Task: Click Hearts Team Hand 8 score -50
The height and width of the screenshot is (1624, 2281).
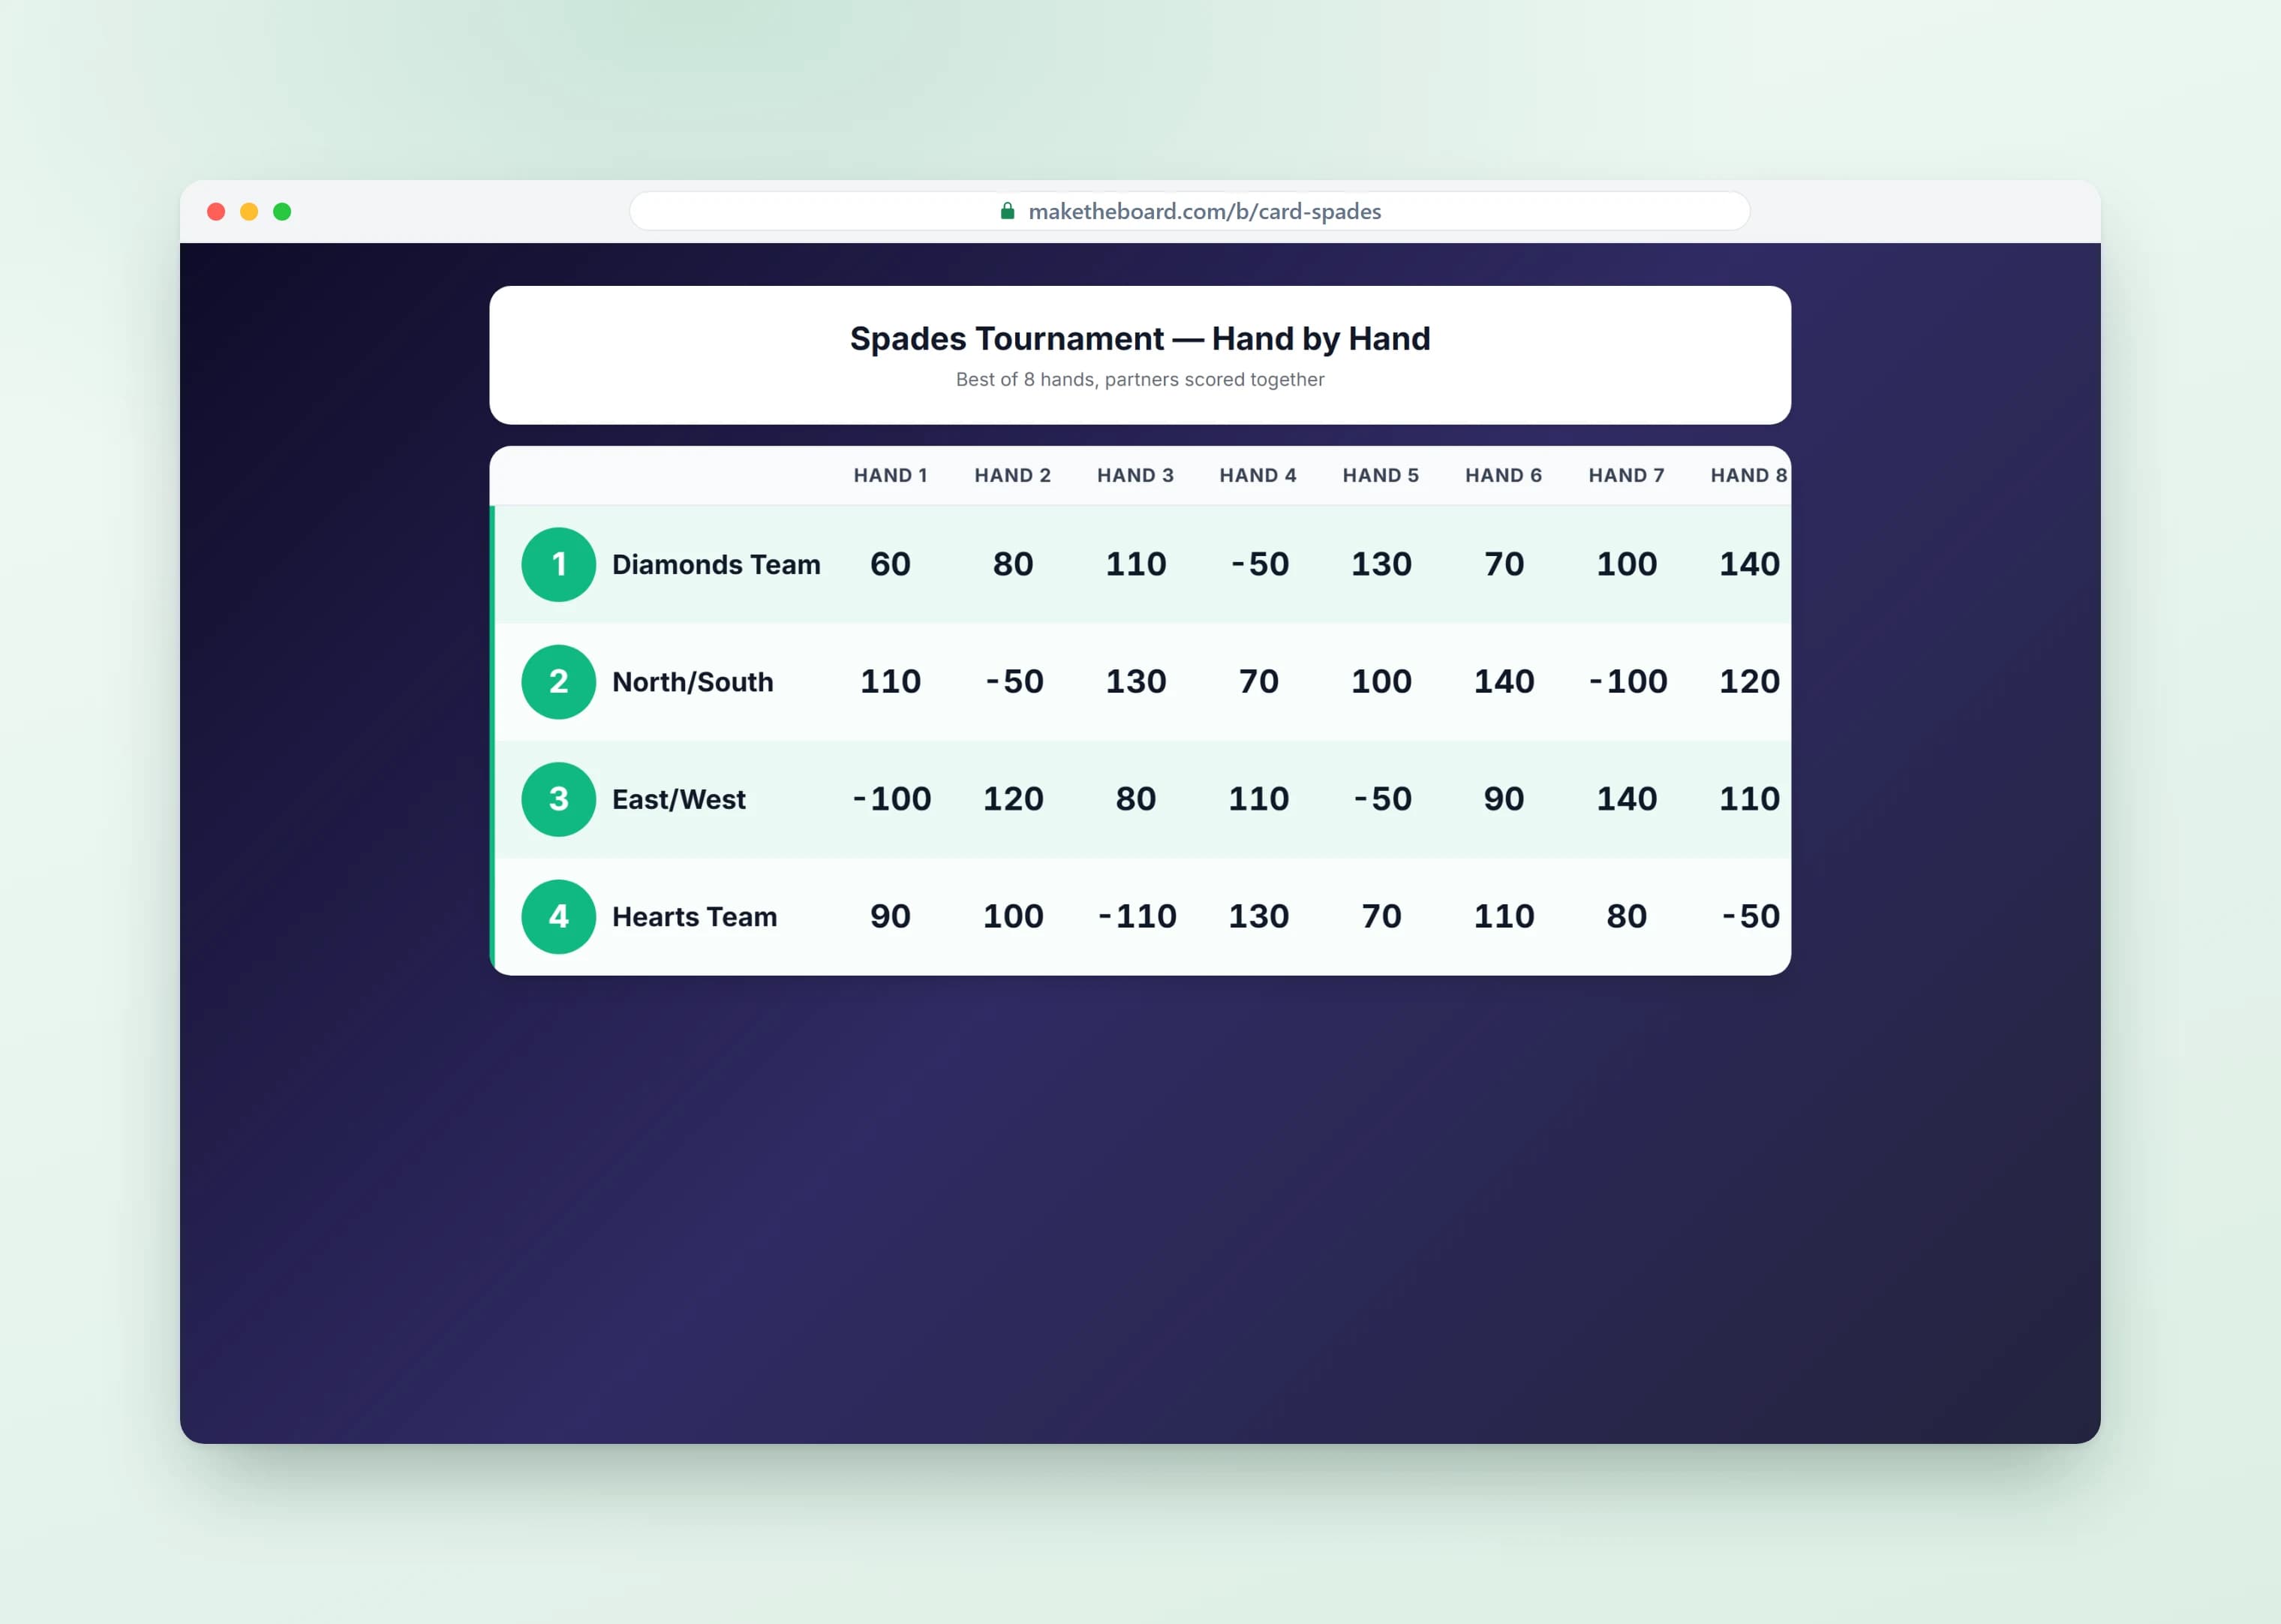Action: [x=1751, y=917]
